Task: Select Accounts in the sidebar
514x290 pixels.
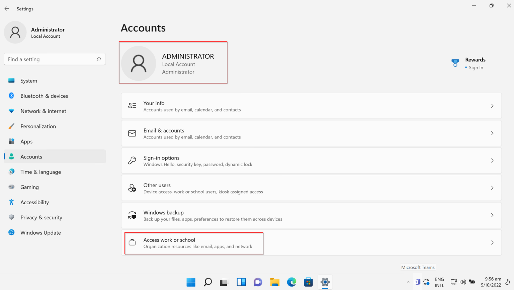Action: click(31, 156)
